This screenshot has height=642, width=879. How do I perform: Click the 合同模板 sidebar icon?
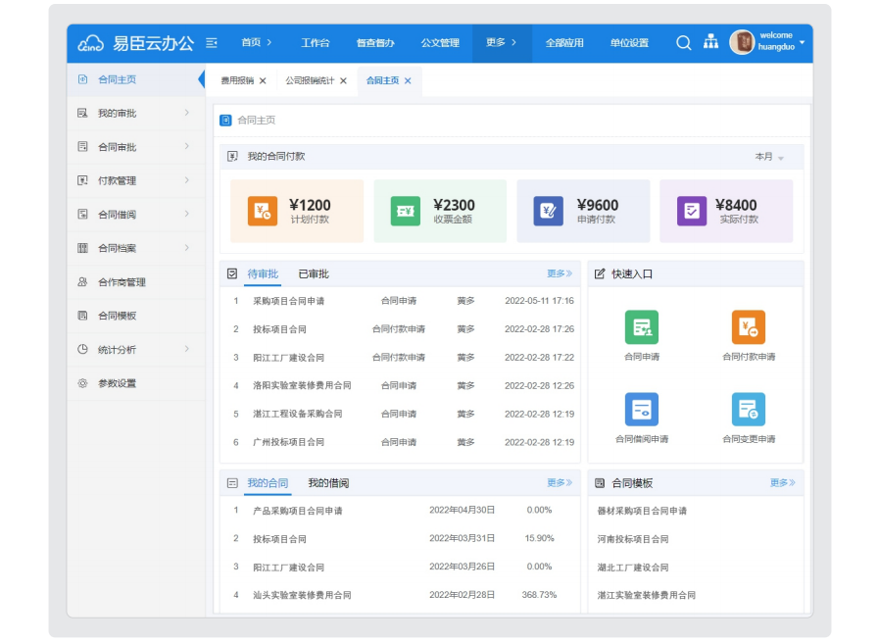tap(82, 316)
